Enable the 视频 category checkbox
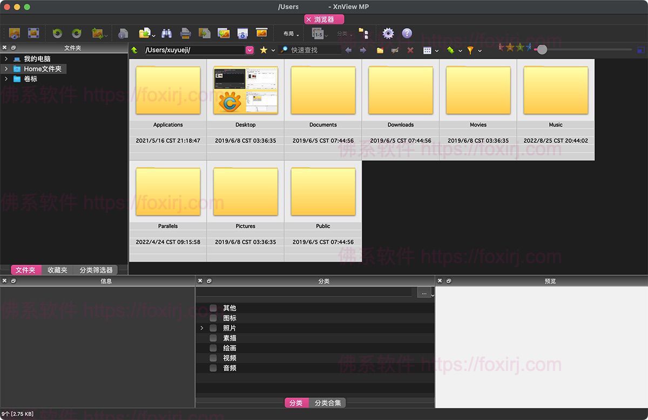 213,358
